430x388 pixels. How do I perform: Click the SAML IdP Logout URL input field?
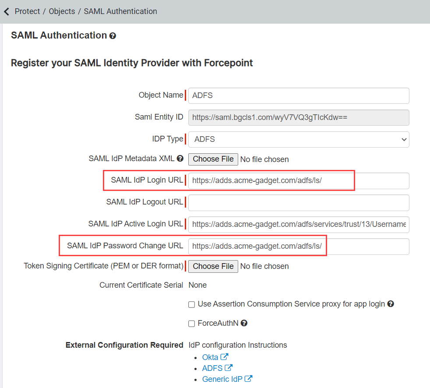tap(299, 202)
